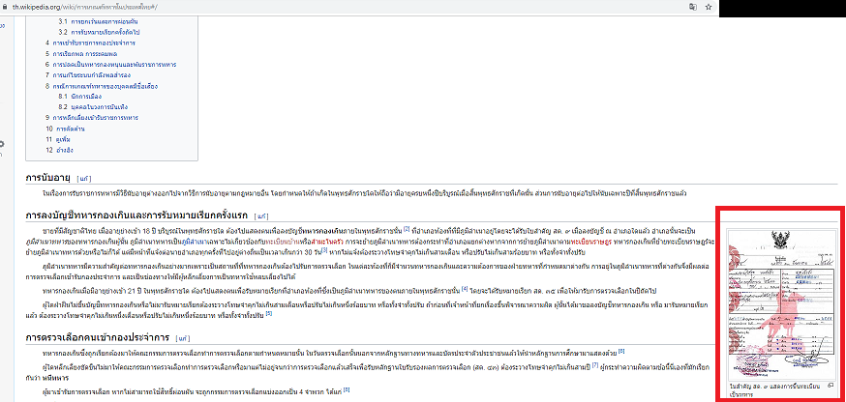Edit the การลงบัญชีทหารกองเกิน section via [แก้]
This screenshot has height=402, width=846.
[x=261, y=216]
